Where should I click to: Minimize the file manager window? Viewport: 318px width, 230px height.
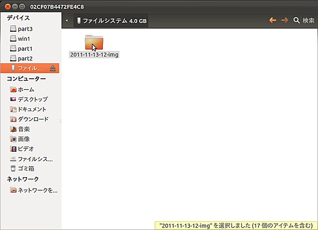coord(15,6)
